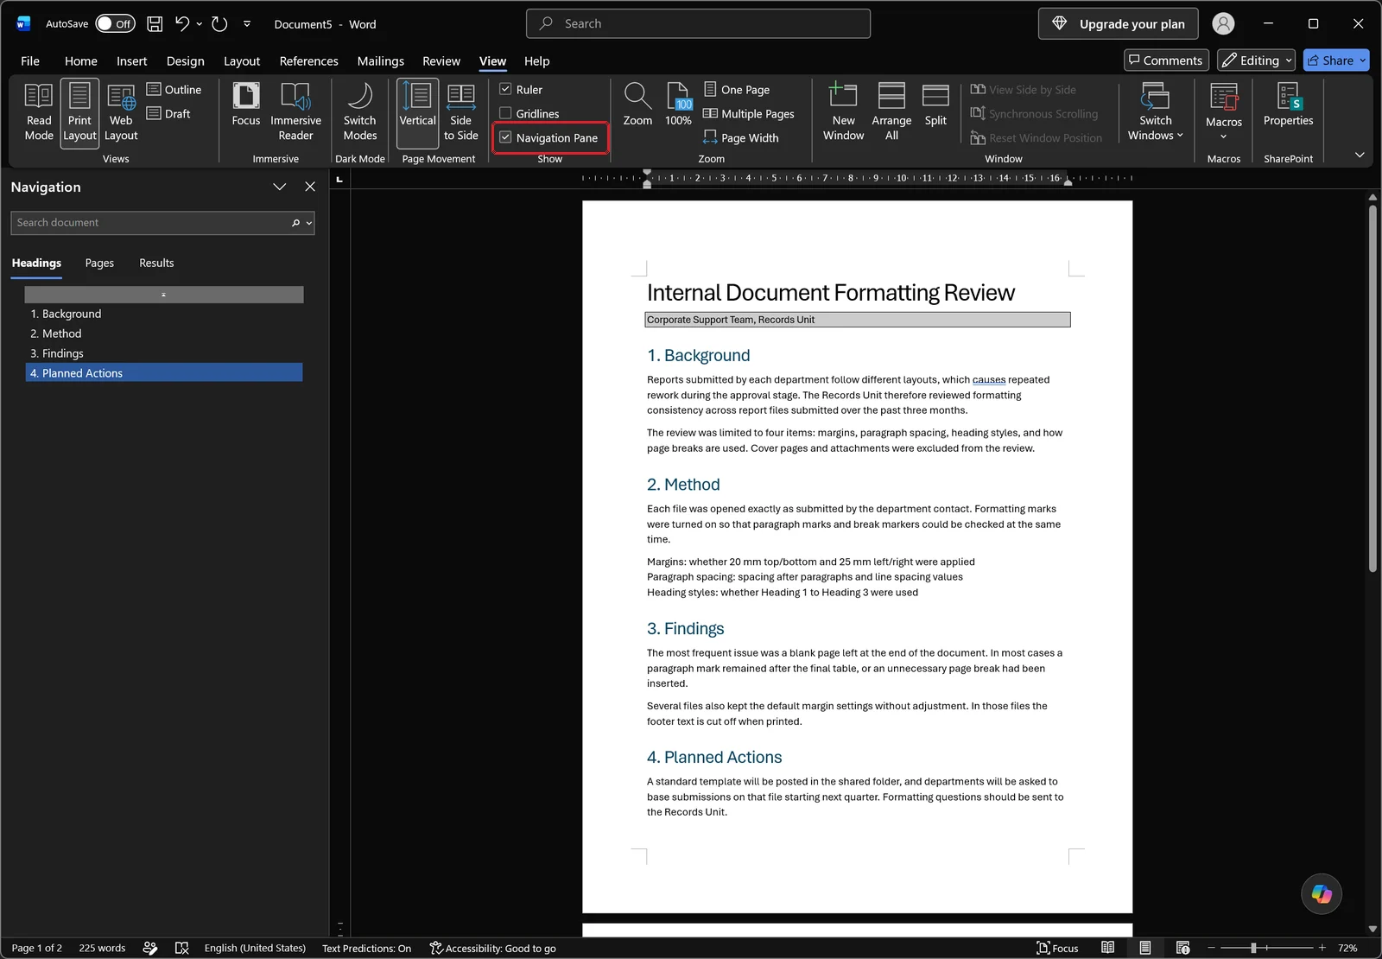Open the Zoom dialog

[637, 105]
